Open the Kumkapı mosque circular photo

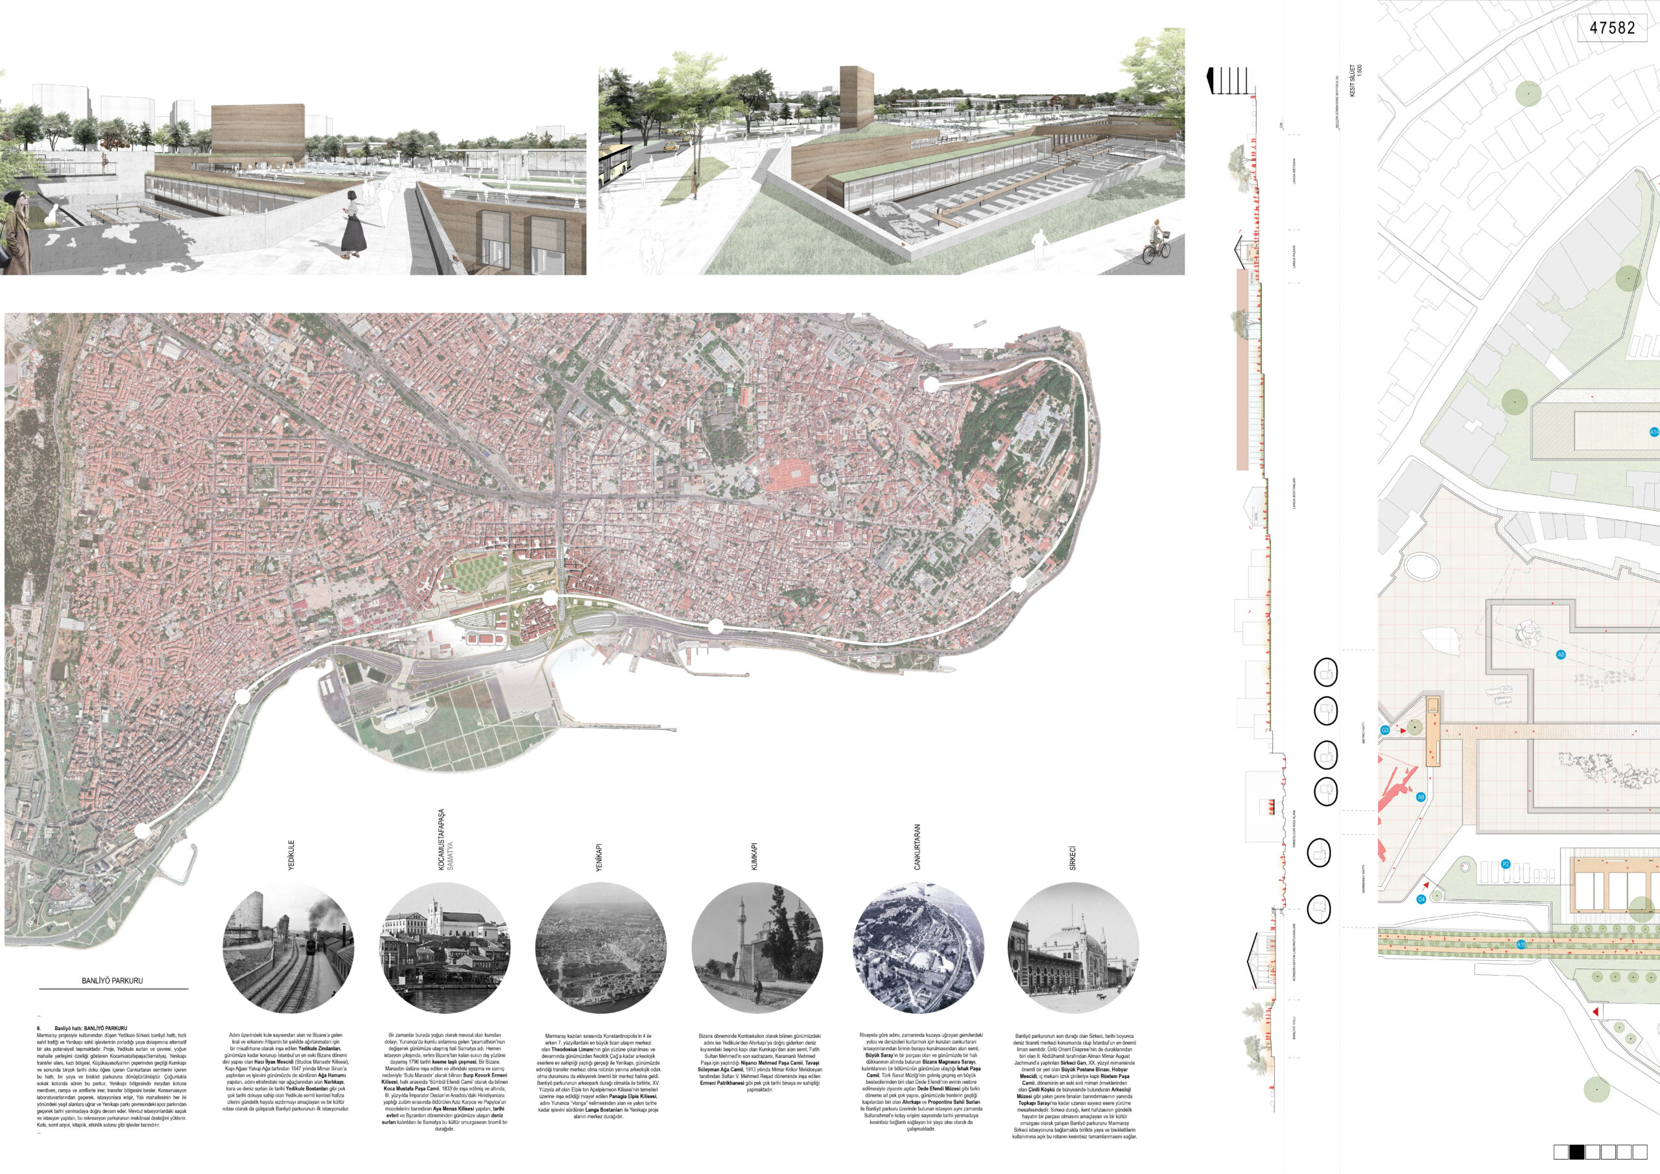click(x=757, y=948)
